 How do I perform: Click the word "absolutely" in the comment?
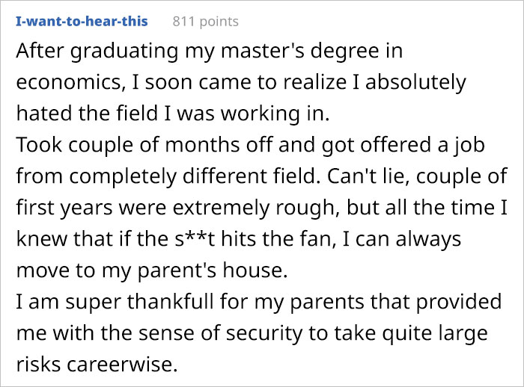click(421, 81)
